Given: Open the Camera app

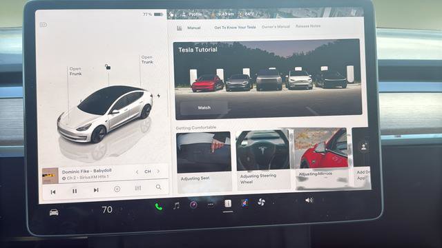Looking at the screenshot, I should pos(193,205).
